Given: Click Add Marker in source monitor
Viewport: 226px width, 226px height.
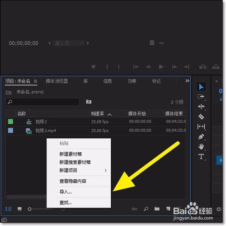Looking at the screenshot, I should pyautogui.click(x=94, y=67).
